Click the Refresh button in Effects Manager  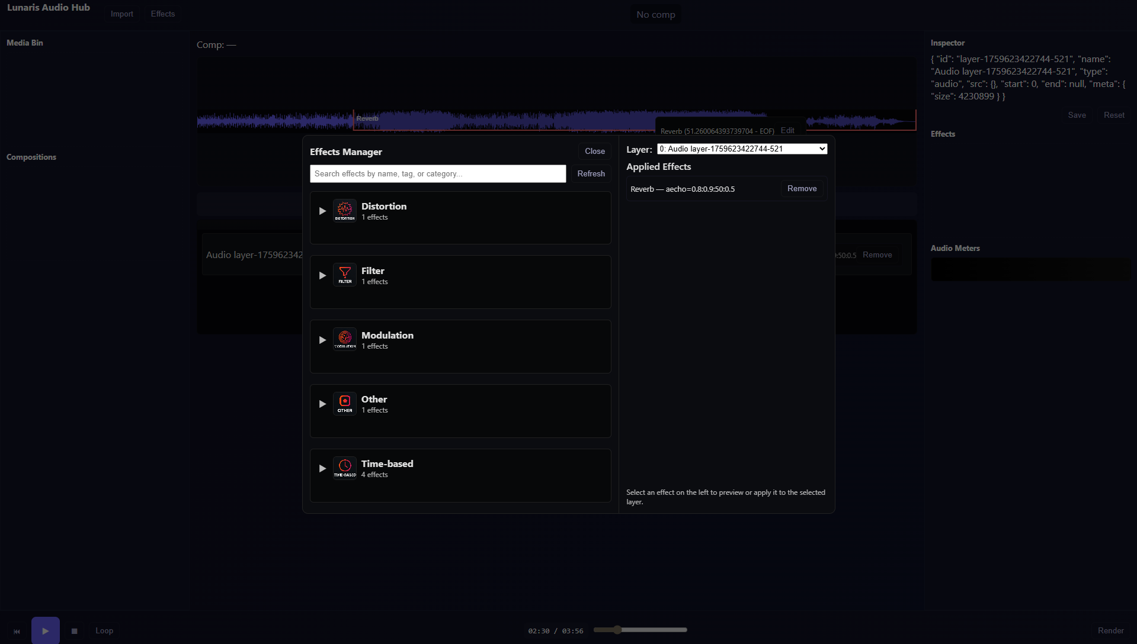[x=590, y=173]
